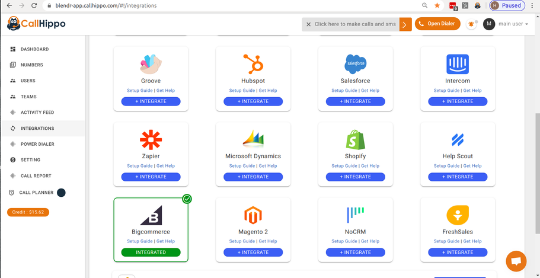Reload the page in browser

tap(34, 5)
